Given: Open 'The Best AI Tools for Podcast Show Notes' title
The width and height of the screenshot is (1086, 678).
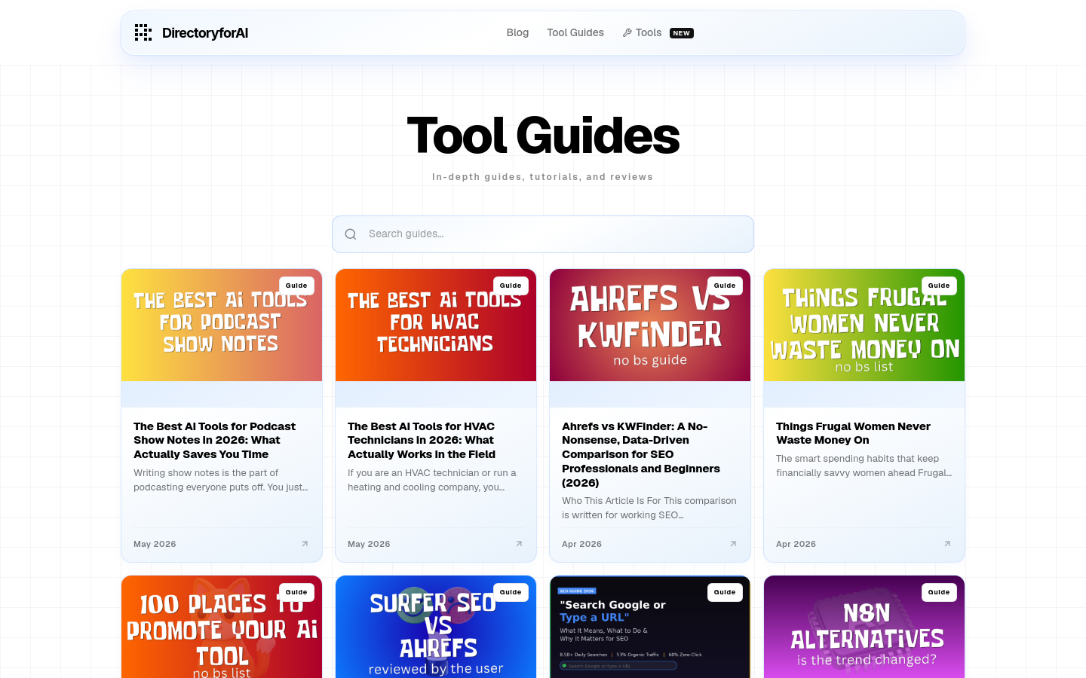Looking at the screenshot, I should (x=215, y=440).
